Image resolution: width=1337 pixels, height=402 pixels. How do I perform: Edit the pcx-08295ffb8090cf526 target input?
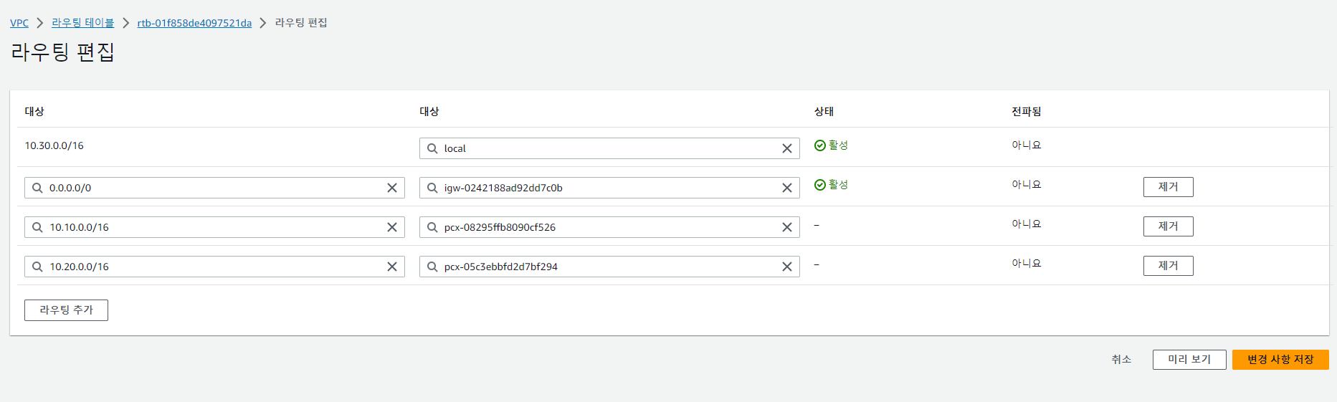609,227
